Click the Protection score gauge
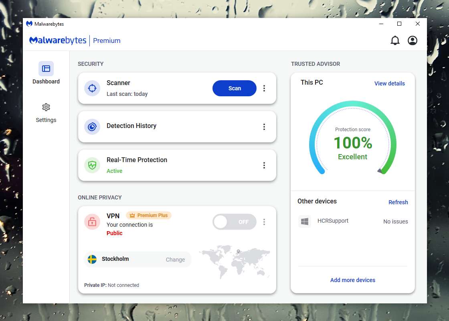This screenshot has height=321, width=449. coord(352,138)
